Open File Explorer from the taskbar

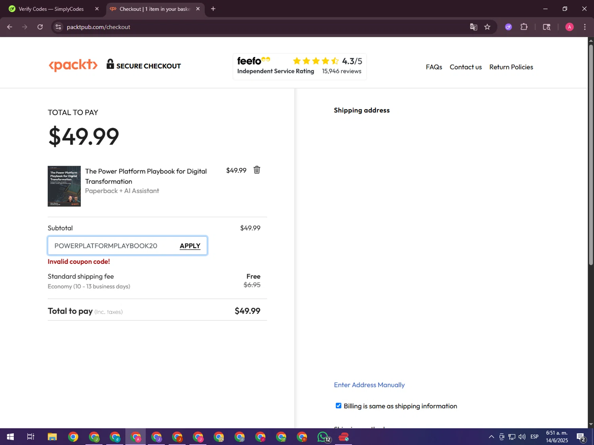click(52, 437)
